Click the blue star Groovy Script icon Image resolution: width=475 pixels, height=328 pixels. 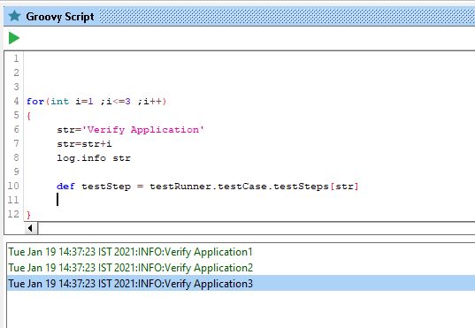pos(14,16)
